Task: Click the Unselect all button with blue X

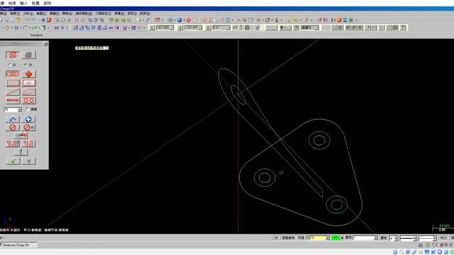Action: (x=28, y=127)
